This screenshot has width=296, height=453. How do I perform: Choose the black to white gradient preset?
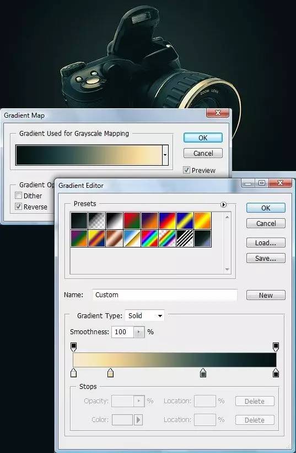[x=115, y=221]
